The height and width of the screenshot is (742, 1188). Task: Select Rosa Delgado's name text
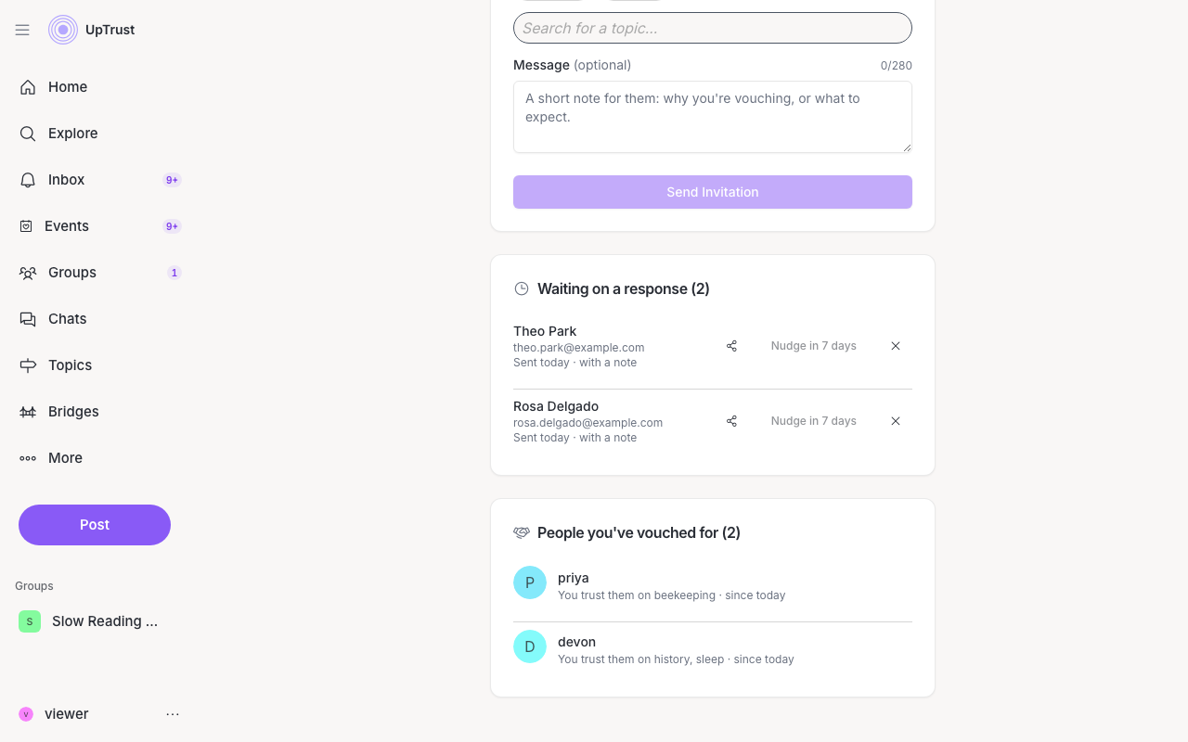coord(556,406)
